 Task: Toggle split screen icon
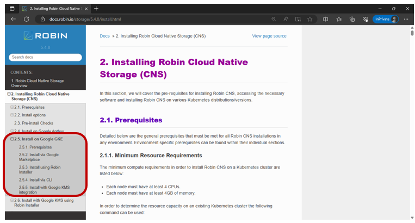[x=326, y=19]
